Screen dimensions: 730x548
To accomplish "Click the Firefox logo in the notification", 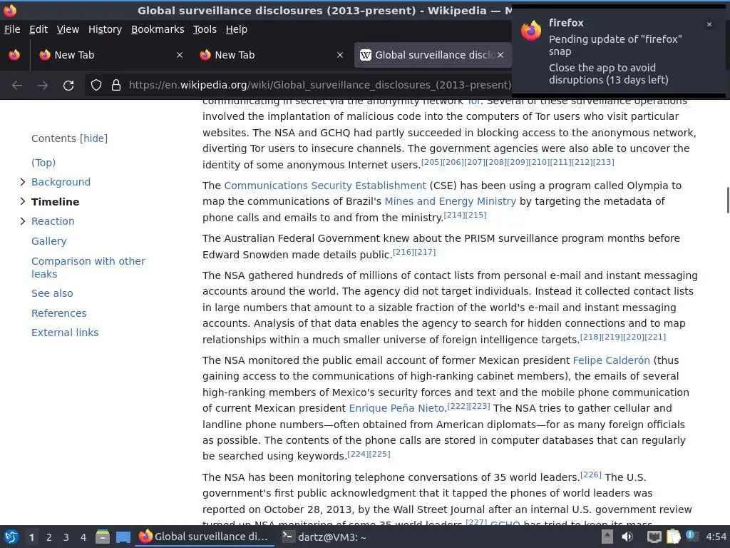I will [x=530, y=31].
